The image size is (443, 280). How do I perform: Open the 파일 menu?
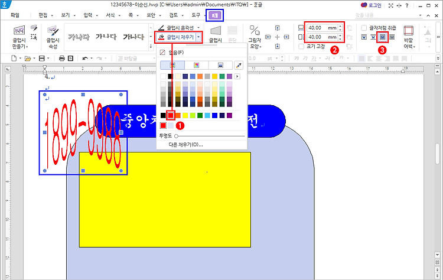pyautogui.click(x=15, y=15)
